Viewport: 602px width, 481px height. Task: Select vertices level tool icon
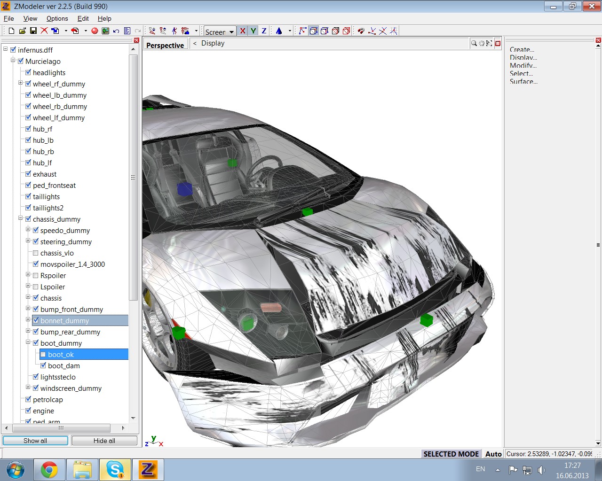pyautogui.click(x=302, y=31)
